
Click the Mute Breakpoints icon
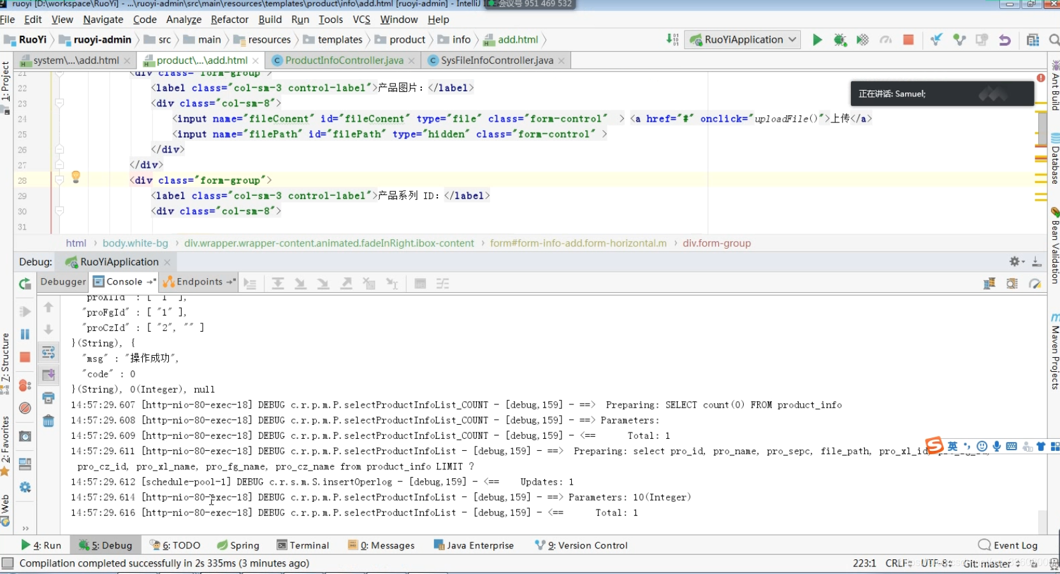25,408
